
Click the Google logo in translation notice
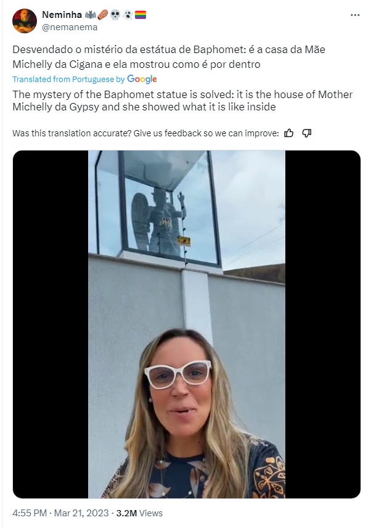pyautogui.click(x=142, y=79)
